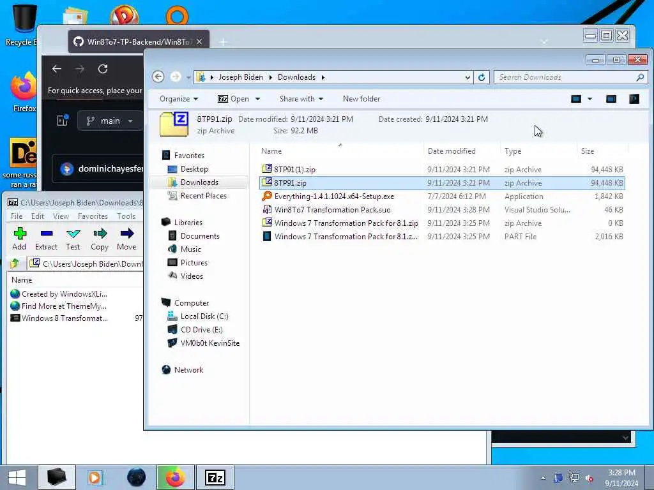The width and height of the screenshot is (654, 490).
Task: Click the network icon in system tray
Action: (574, 478)
